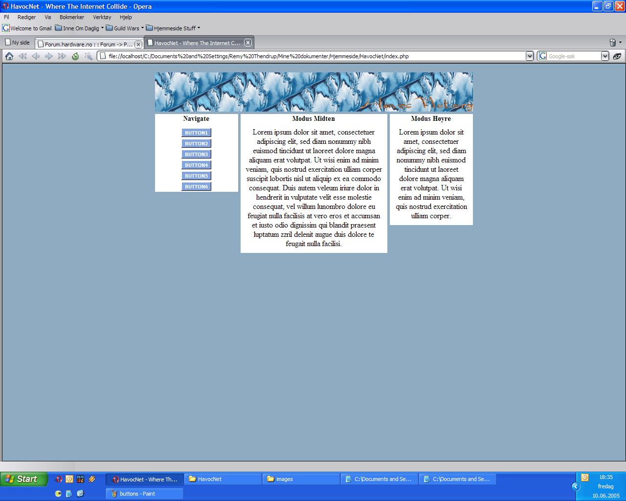This screenshot has height=501, width=626.
Task: Click the rewind navigation arrow
Action: 22,56
